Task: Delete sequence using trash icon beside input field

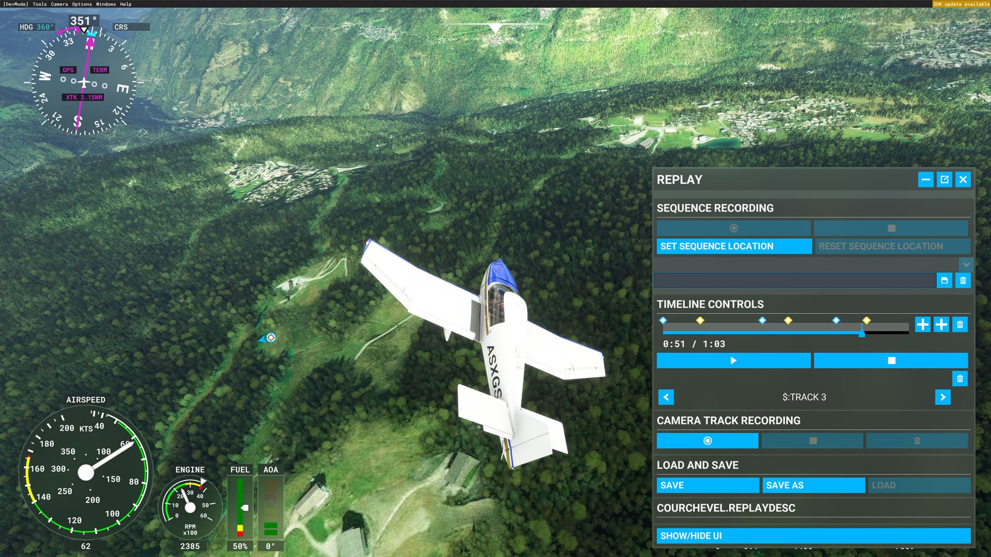Action: [x=963, y=281]
